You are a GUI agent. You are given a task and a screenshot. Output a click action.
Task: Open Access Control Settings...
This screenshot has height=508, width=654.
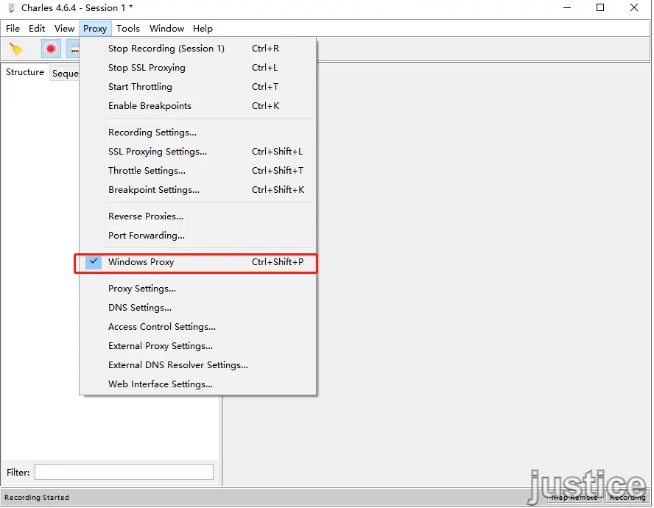197,327
